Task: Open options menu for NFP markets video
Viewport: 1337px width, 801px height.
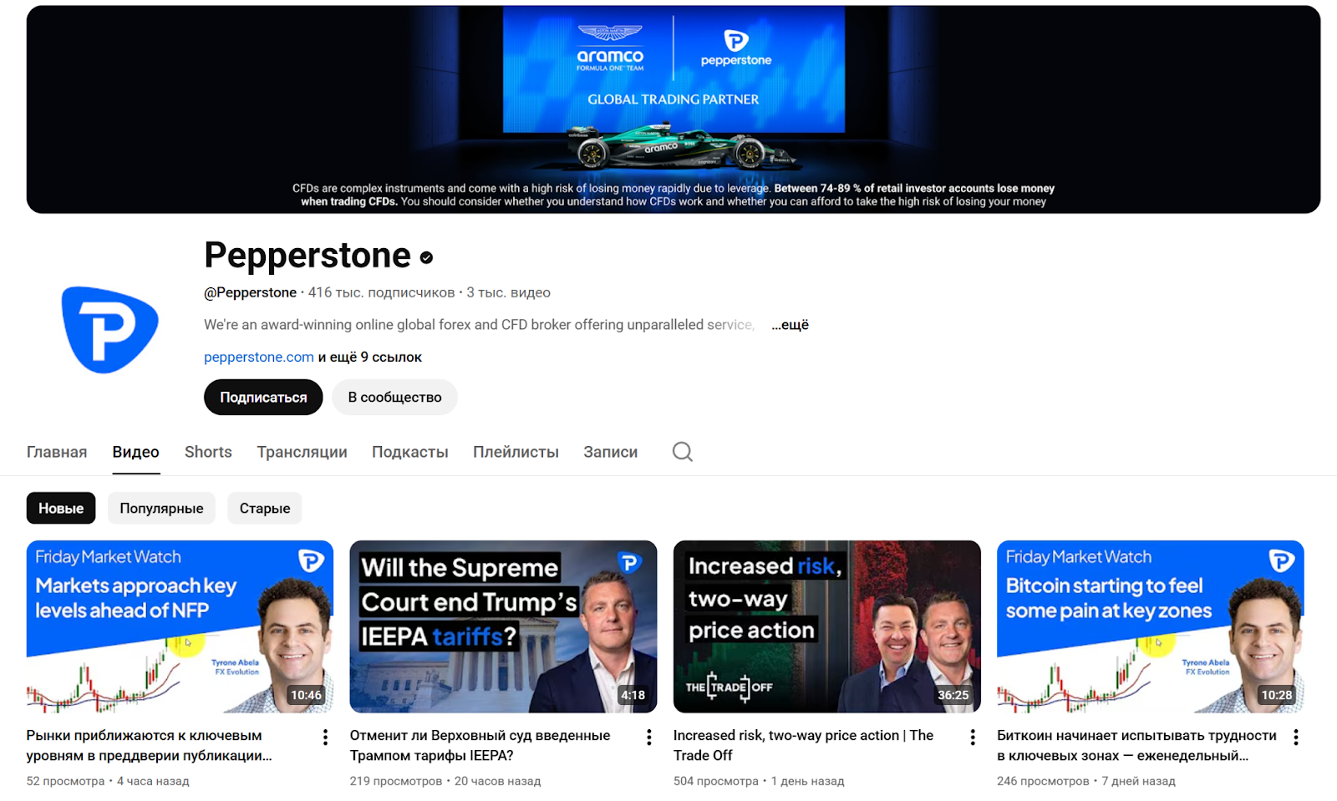Action: (x=325, y=737)
